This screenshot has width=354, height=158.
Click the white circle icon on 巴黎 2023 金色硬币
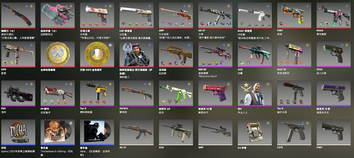coord(110,45)
